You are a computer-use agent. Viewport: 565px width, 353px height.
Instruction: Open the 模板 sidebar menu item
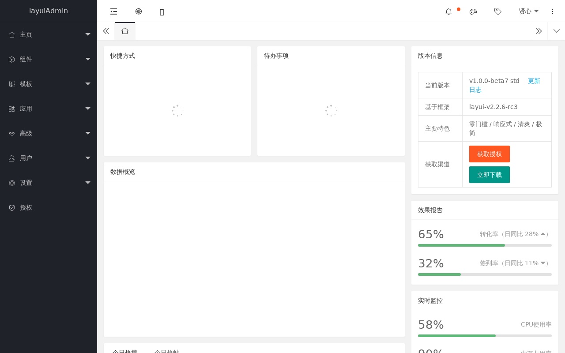click(x=49, y=84)
